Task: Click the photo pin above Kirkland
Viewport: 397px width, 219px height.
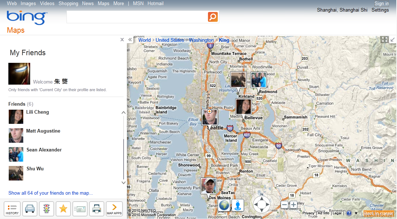Action: pyautogui.click(x=238, y=80)
